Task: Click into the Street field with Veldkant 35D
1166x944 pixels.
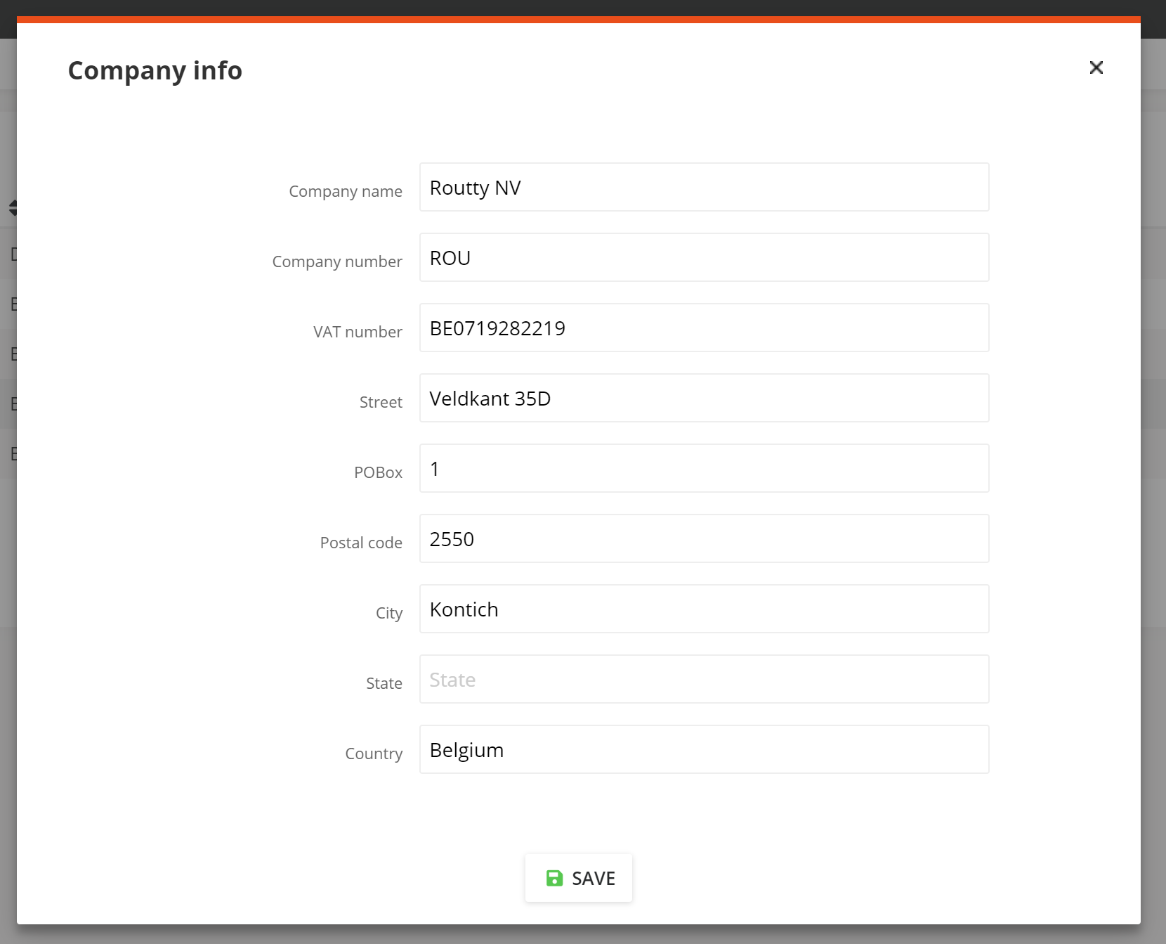Action: pyautogui.click(x=704, y=399)
